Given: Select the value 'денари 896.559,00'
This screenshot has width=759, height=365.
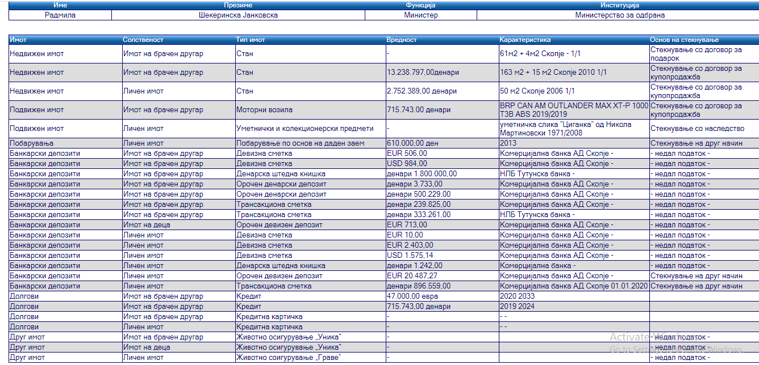Looking at the screenshot, I should [x=418, y=286].
